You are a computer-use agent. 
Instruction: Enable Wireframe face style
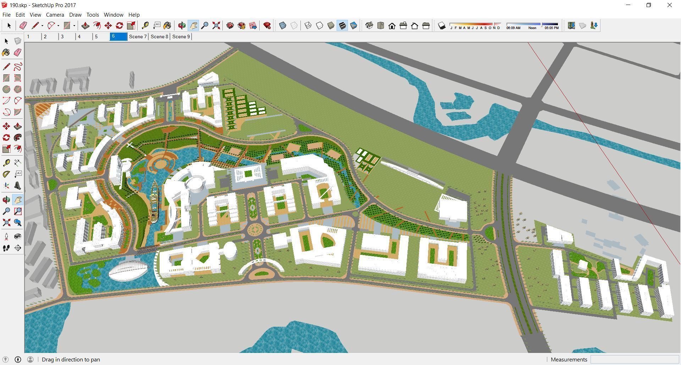[308, 26]
